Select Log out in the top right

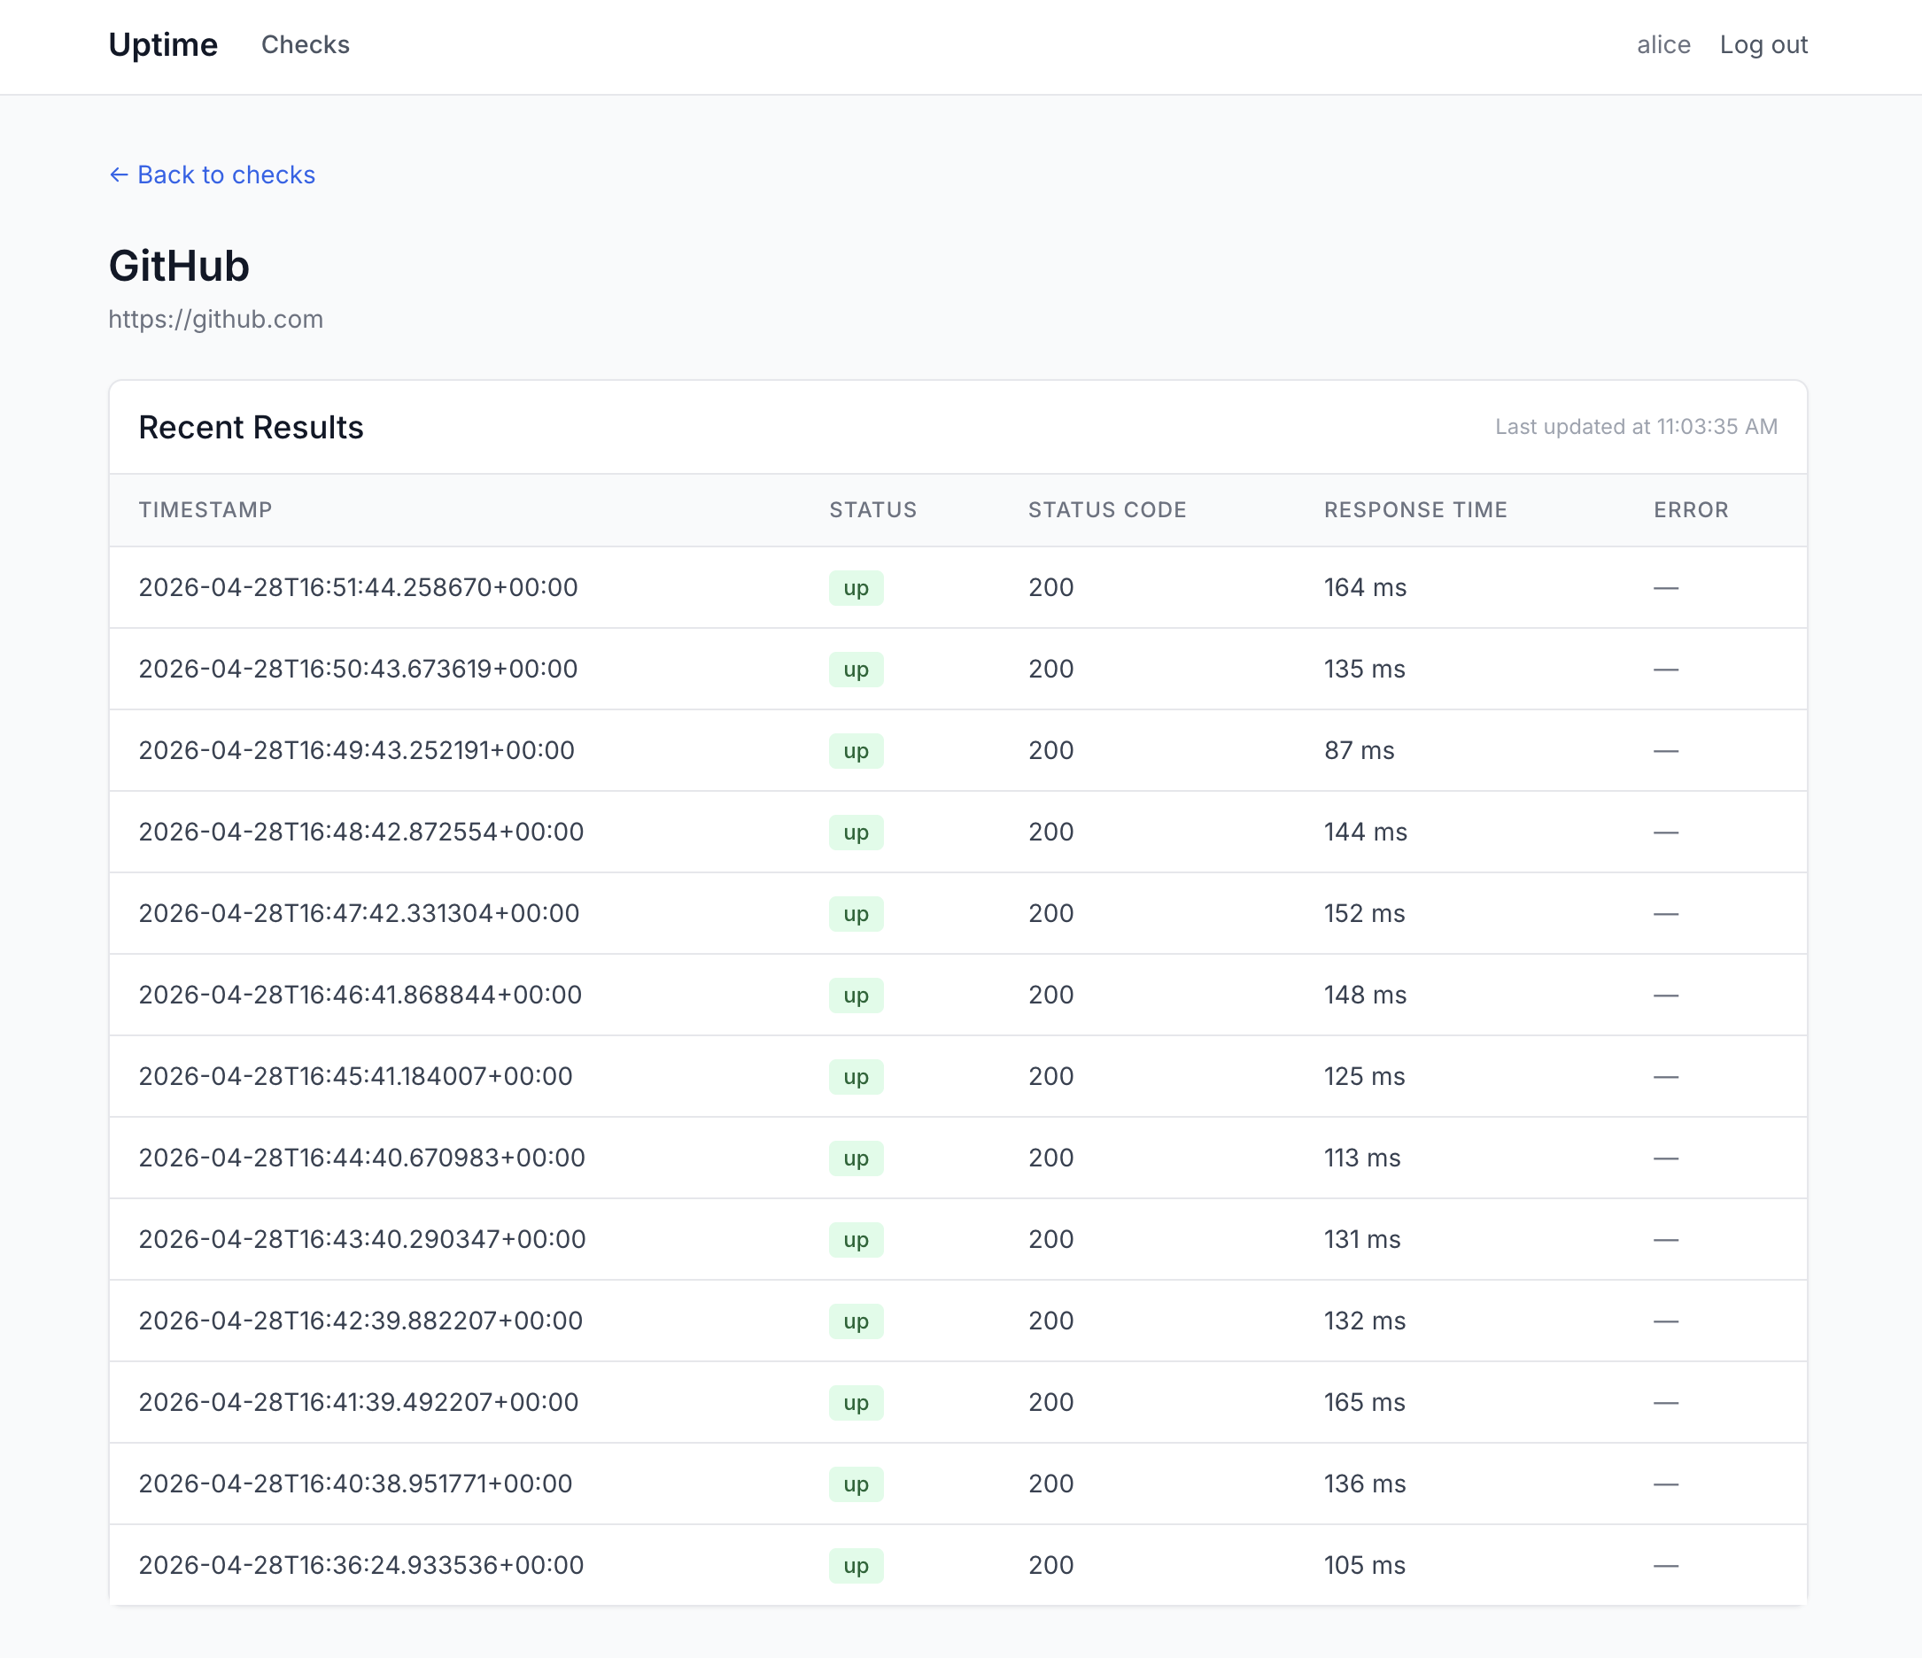(x=1763, y=44)
